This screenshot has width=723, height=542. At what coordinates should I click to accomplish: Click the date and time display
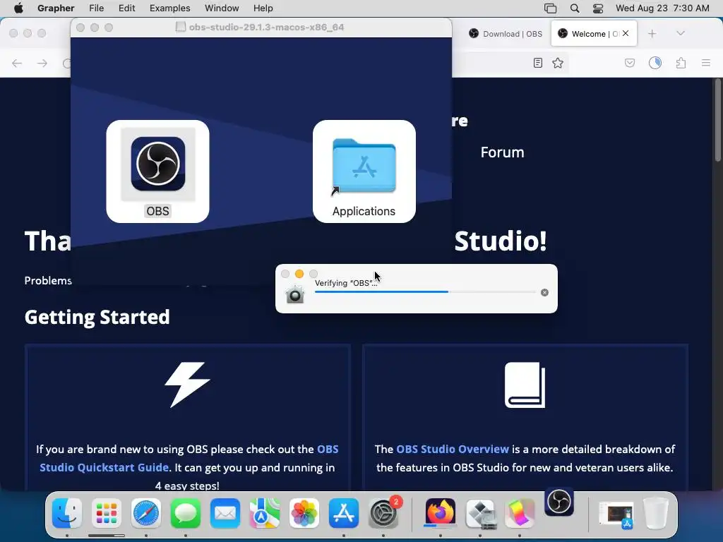(662, 8)
